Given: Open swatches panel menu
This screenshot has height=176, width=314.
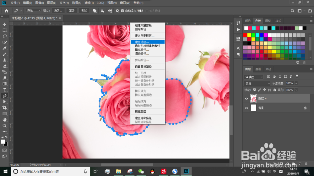Looking at the screenshot, I should 311,21.
